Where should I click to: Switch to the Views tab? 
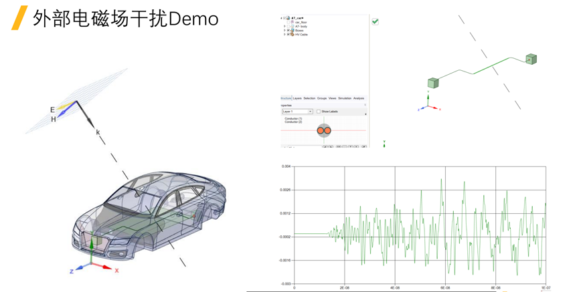(332, 98)
